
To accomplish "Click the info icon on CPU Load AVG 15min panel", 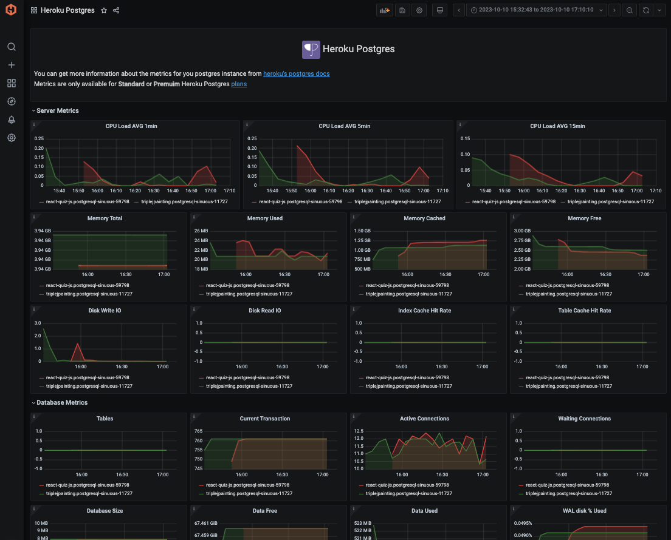I will [460, 124].
